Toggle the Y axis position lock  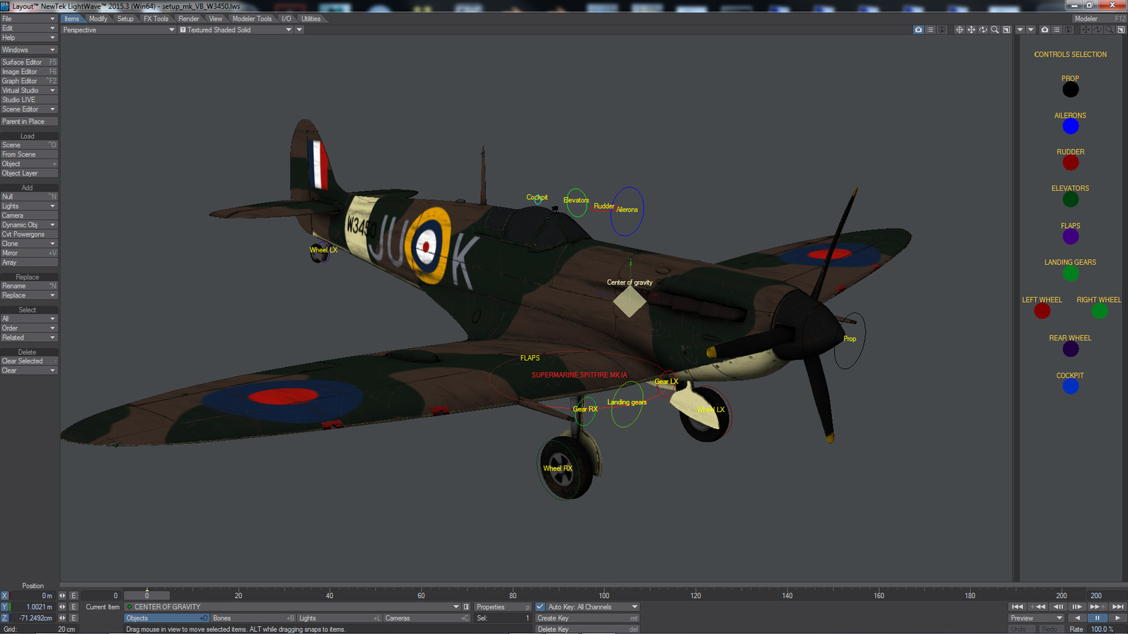4,607
